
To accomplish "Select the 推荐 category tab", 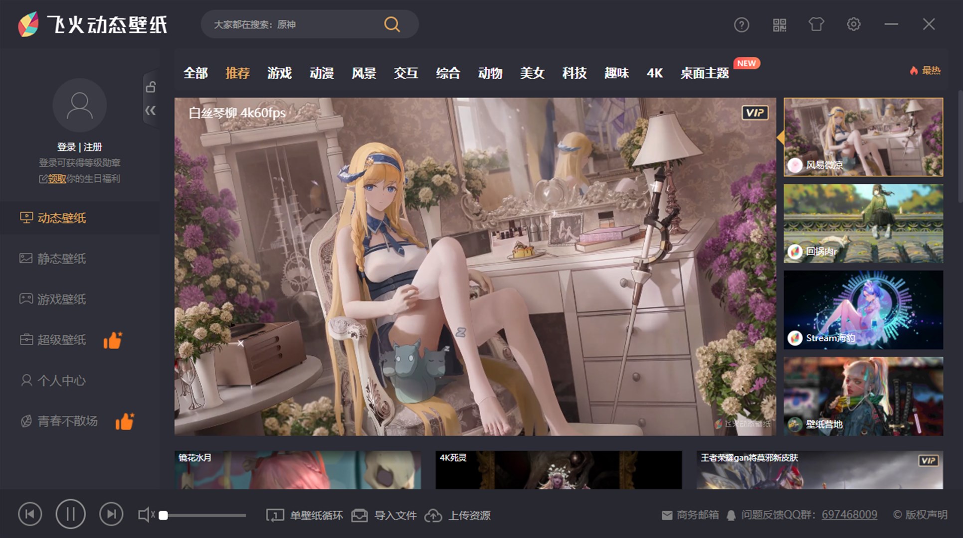I will [x=237, y=73].
